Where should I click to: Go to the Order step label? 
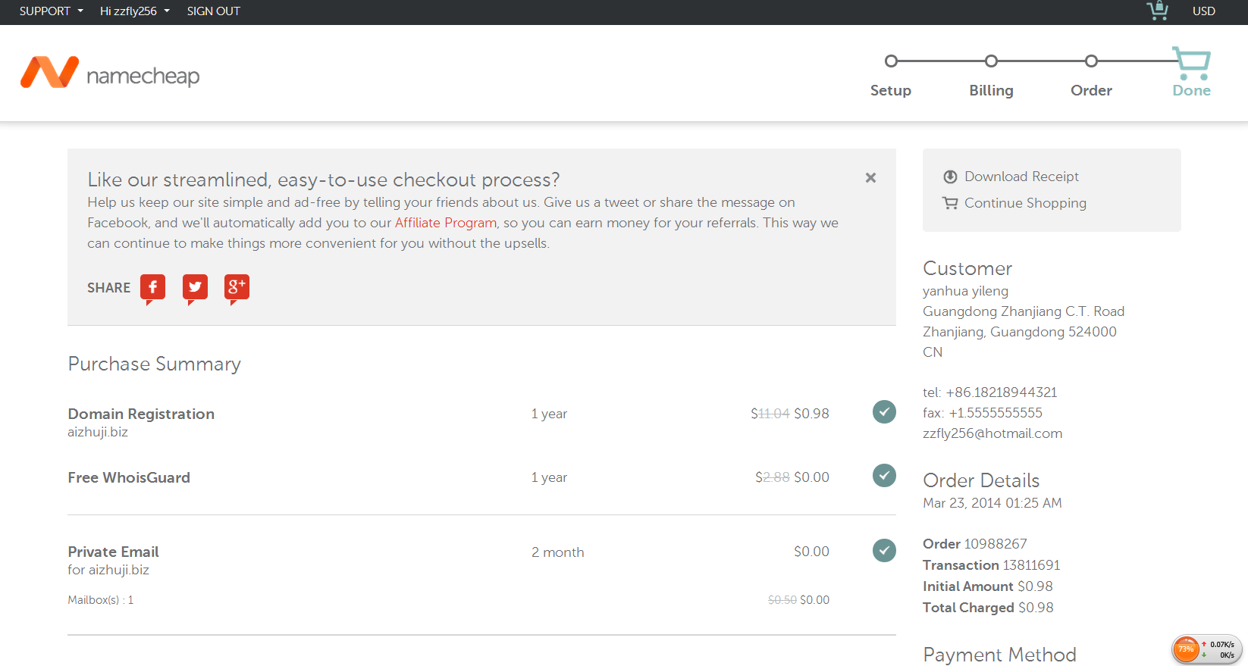pyautogui.click(x=1091, y=90)
